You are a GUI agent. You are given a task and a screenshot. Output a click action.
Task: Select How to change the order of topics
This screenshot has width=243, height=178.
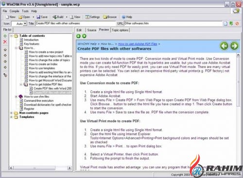50,60
